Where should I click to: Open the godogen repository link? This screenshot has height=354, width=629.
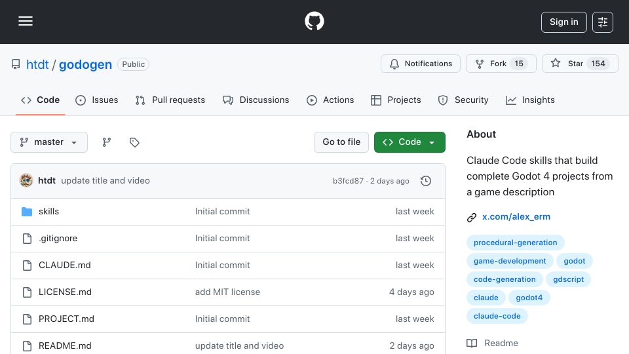pyautogui.click(x=85, y=64)
